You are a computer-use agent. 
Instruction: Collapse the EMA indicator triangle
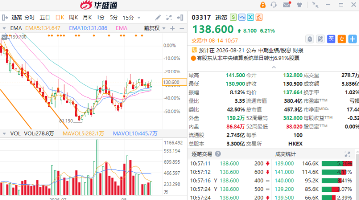(4, 28)
